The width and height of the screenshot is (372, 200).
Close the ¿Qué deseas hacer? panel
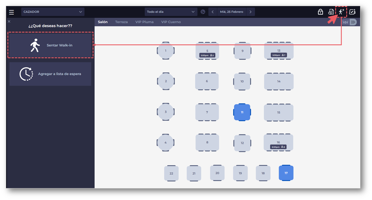[x=9, y=21]
